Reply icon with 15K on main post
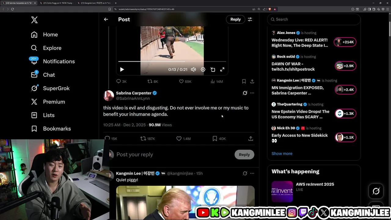Image resolution: width=391 pixels, height=220 pixels. coord(111,139)
